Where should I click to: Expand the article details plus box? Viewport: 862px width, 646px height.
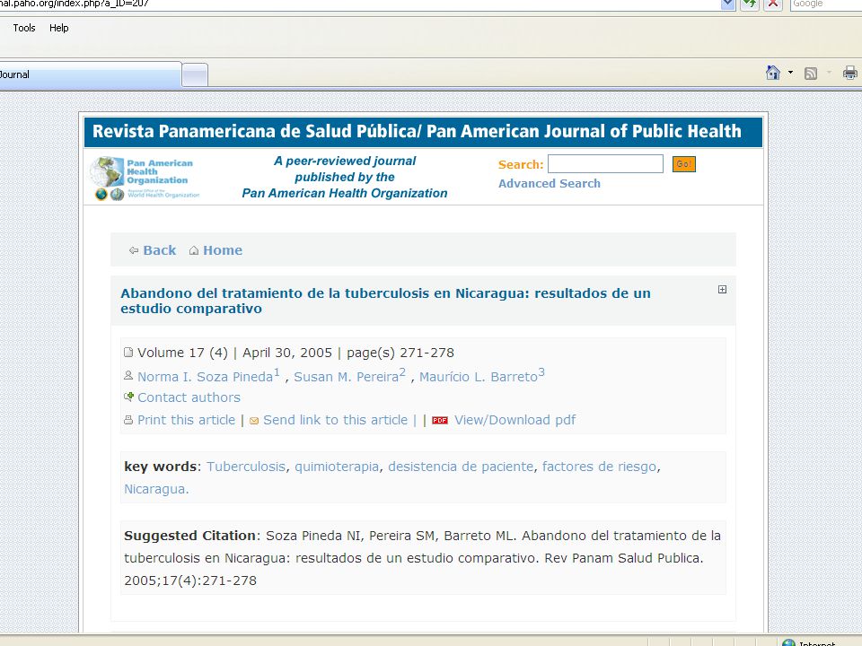722,290
